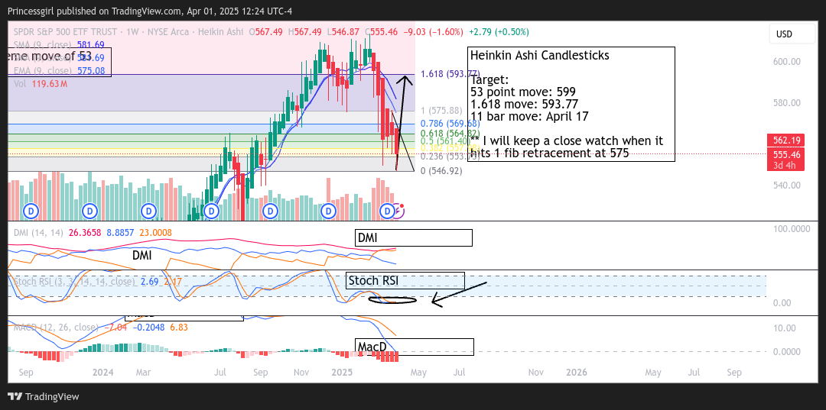Select the MacD text box annotation
Screen dimensions: 826x410
pos(414,347)
